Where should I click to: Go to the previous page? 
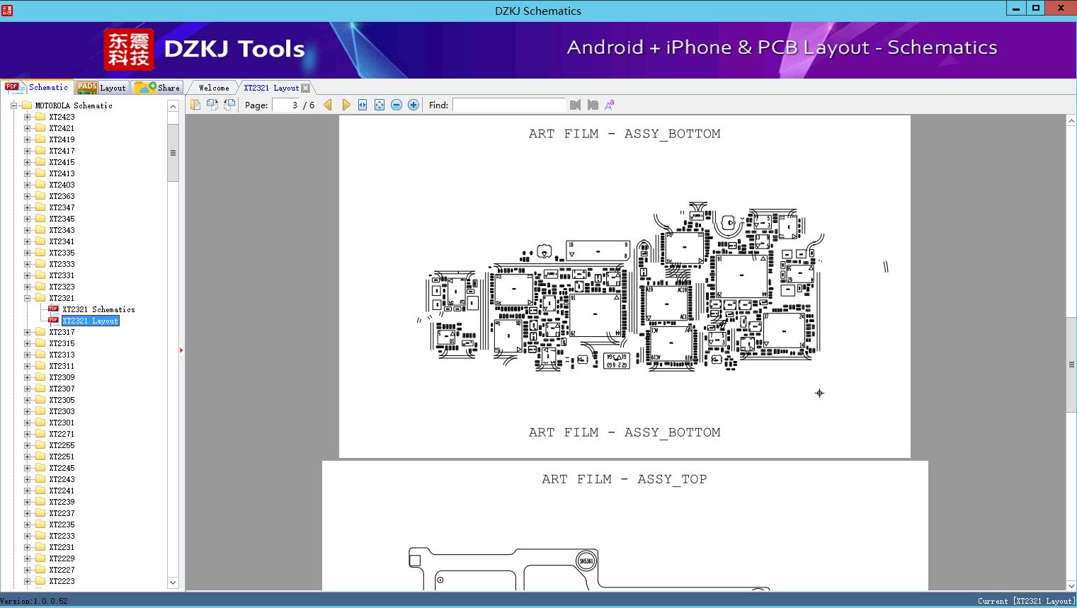coord(328,105)
